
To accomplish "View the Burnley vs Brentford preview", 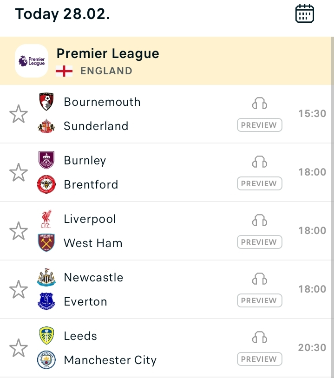I will [259, 184].
